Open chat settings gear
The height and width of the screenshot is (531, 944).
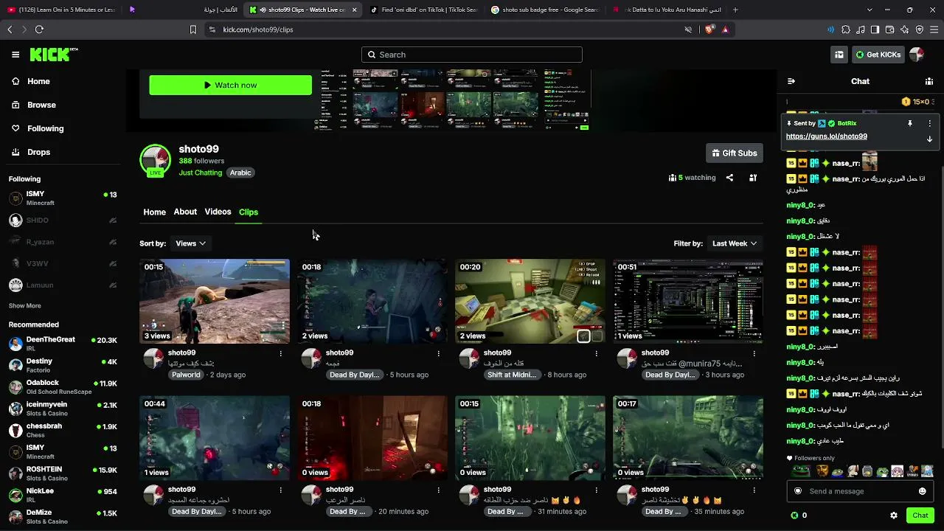(894, 516)
